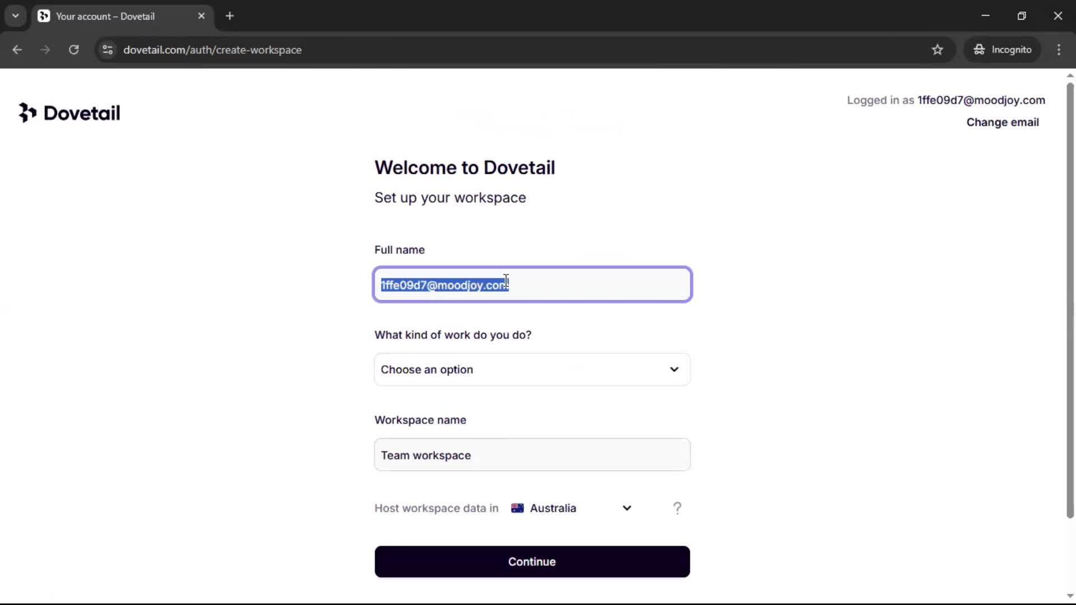Click the browser reload icon
1076x605 pixels.
(x=73, y=50)
